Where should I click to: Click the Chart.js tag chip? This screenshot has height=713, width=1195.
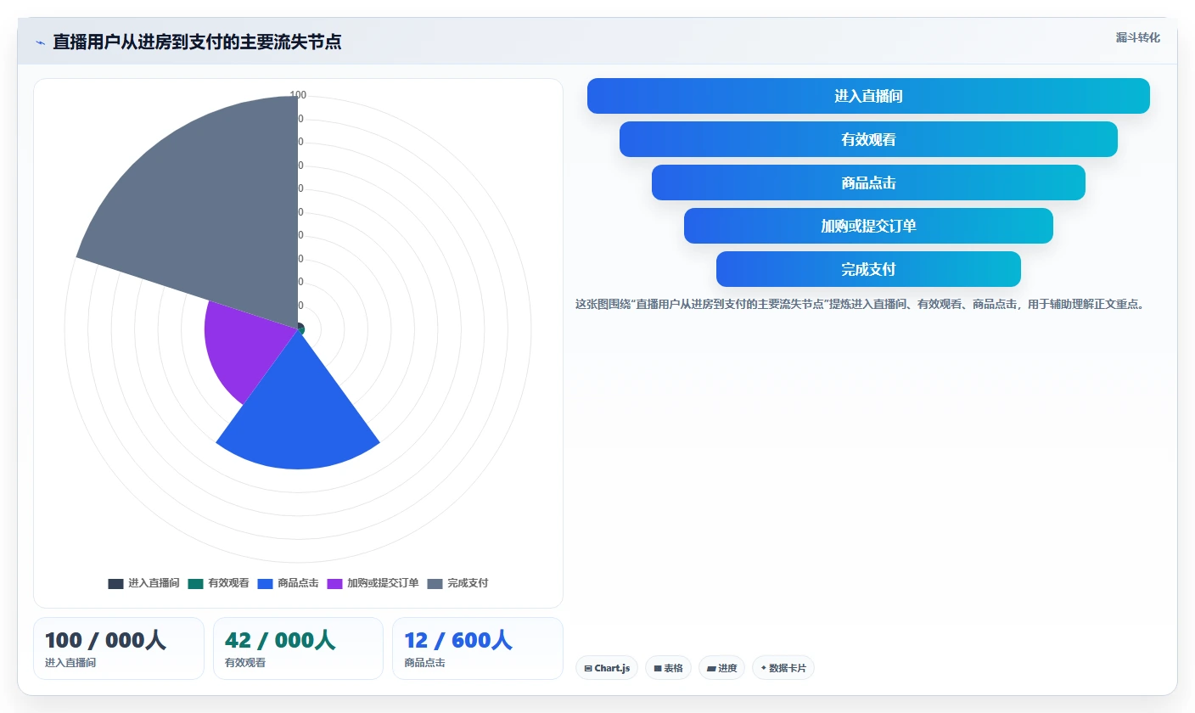point(607,668)
